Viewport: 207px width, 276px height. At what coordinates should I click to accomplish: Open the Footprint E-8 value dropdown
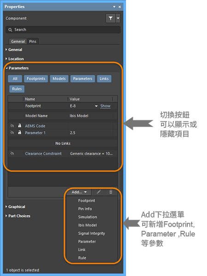pyautogui.click(x=96, y=106)
